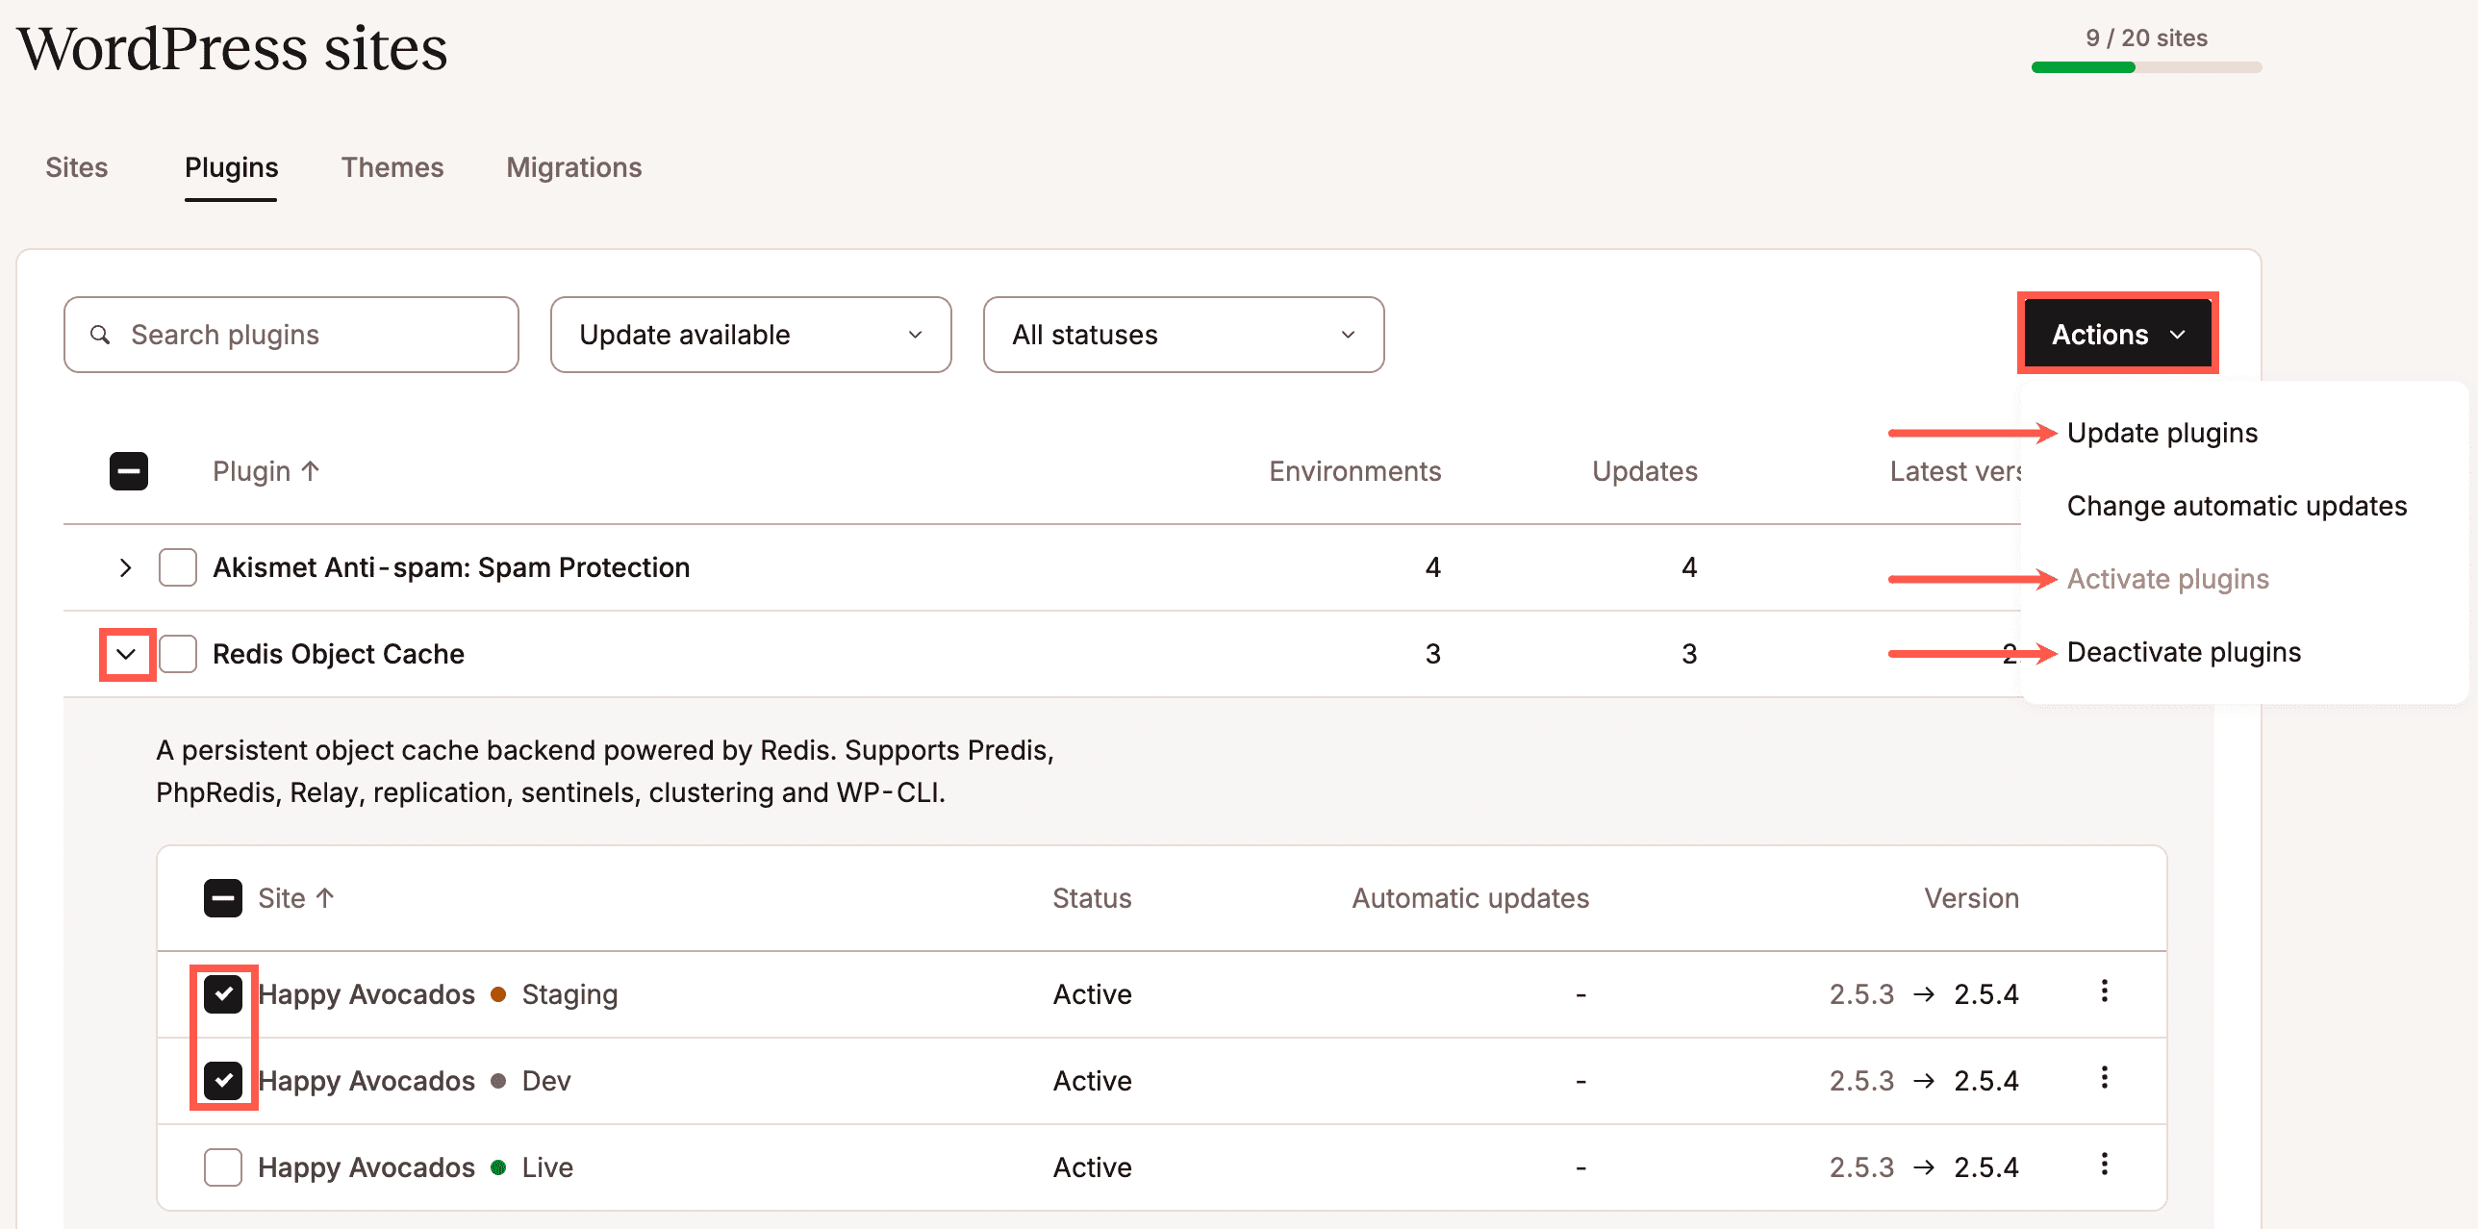This screenshot has width=2478, height=1229.
Task: Open the options menu for Happy Avocados Live
Action: (2104, 1166)
